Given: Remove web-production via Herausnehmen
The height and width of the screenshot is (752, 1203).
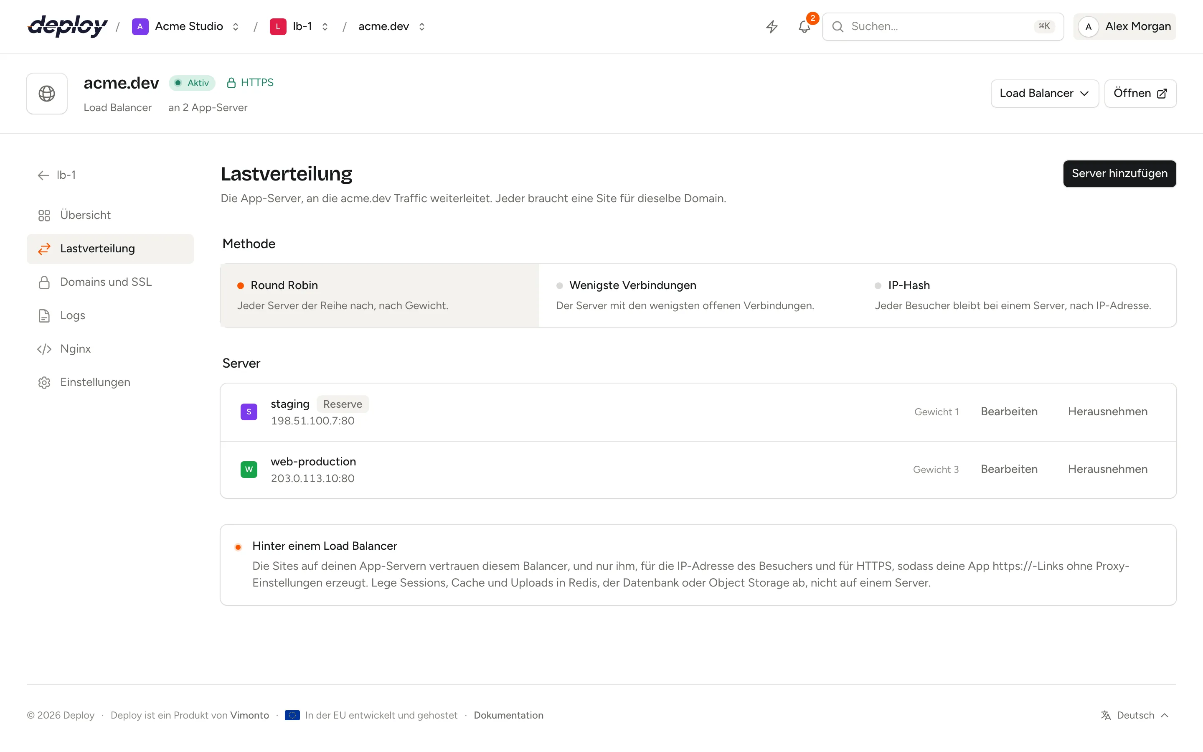Looking at the screenshot, I should (1108, 470).
